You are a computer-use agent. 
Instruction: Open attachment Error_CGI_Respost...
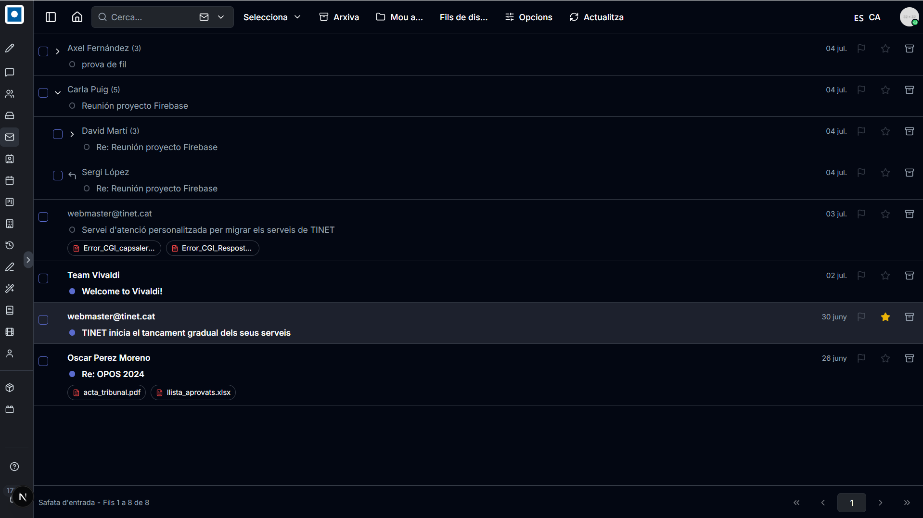tap(212, 248)
